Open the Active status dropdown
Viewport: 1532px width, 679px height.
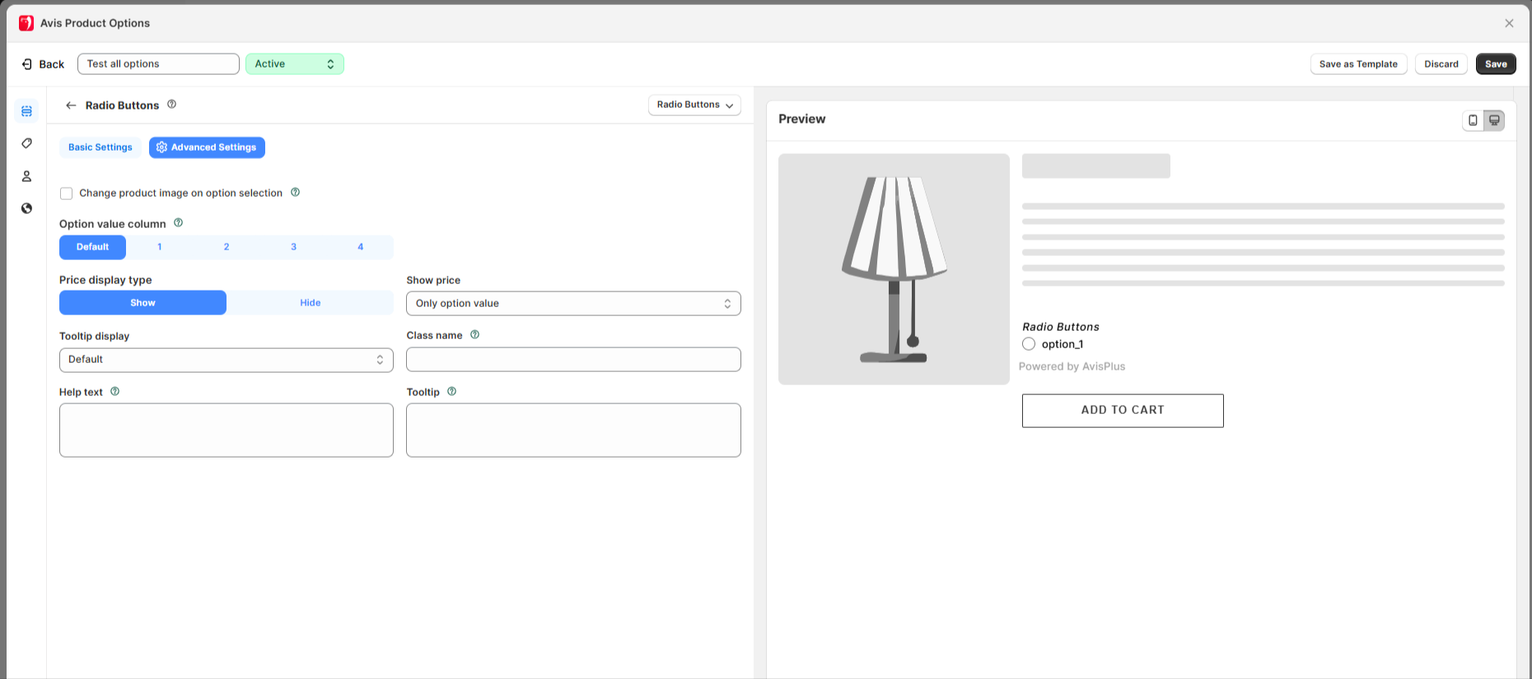[294, 64]
